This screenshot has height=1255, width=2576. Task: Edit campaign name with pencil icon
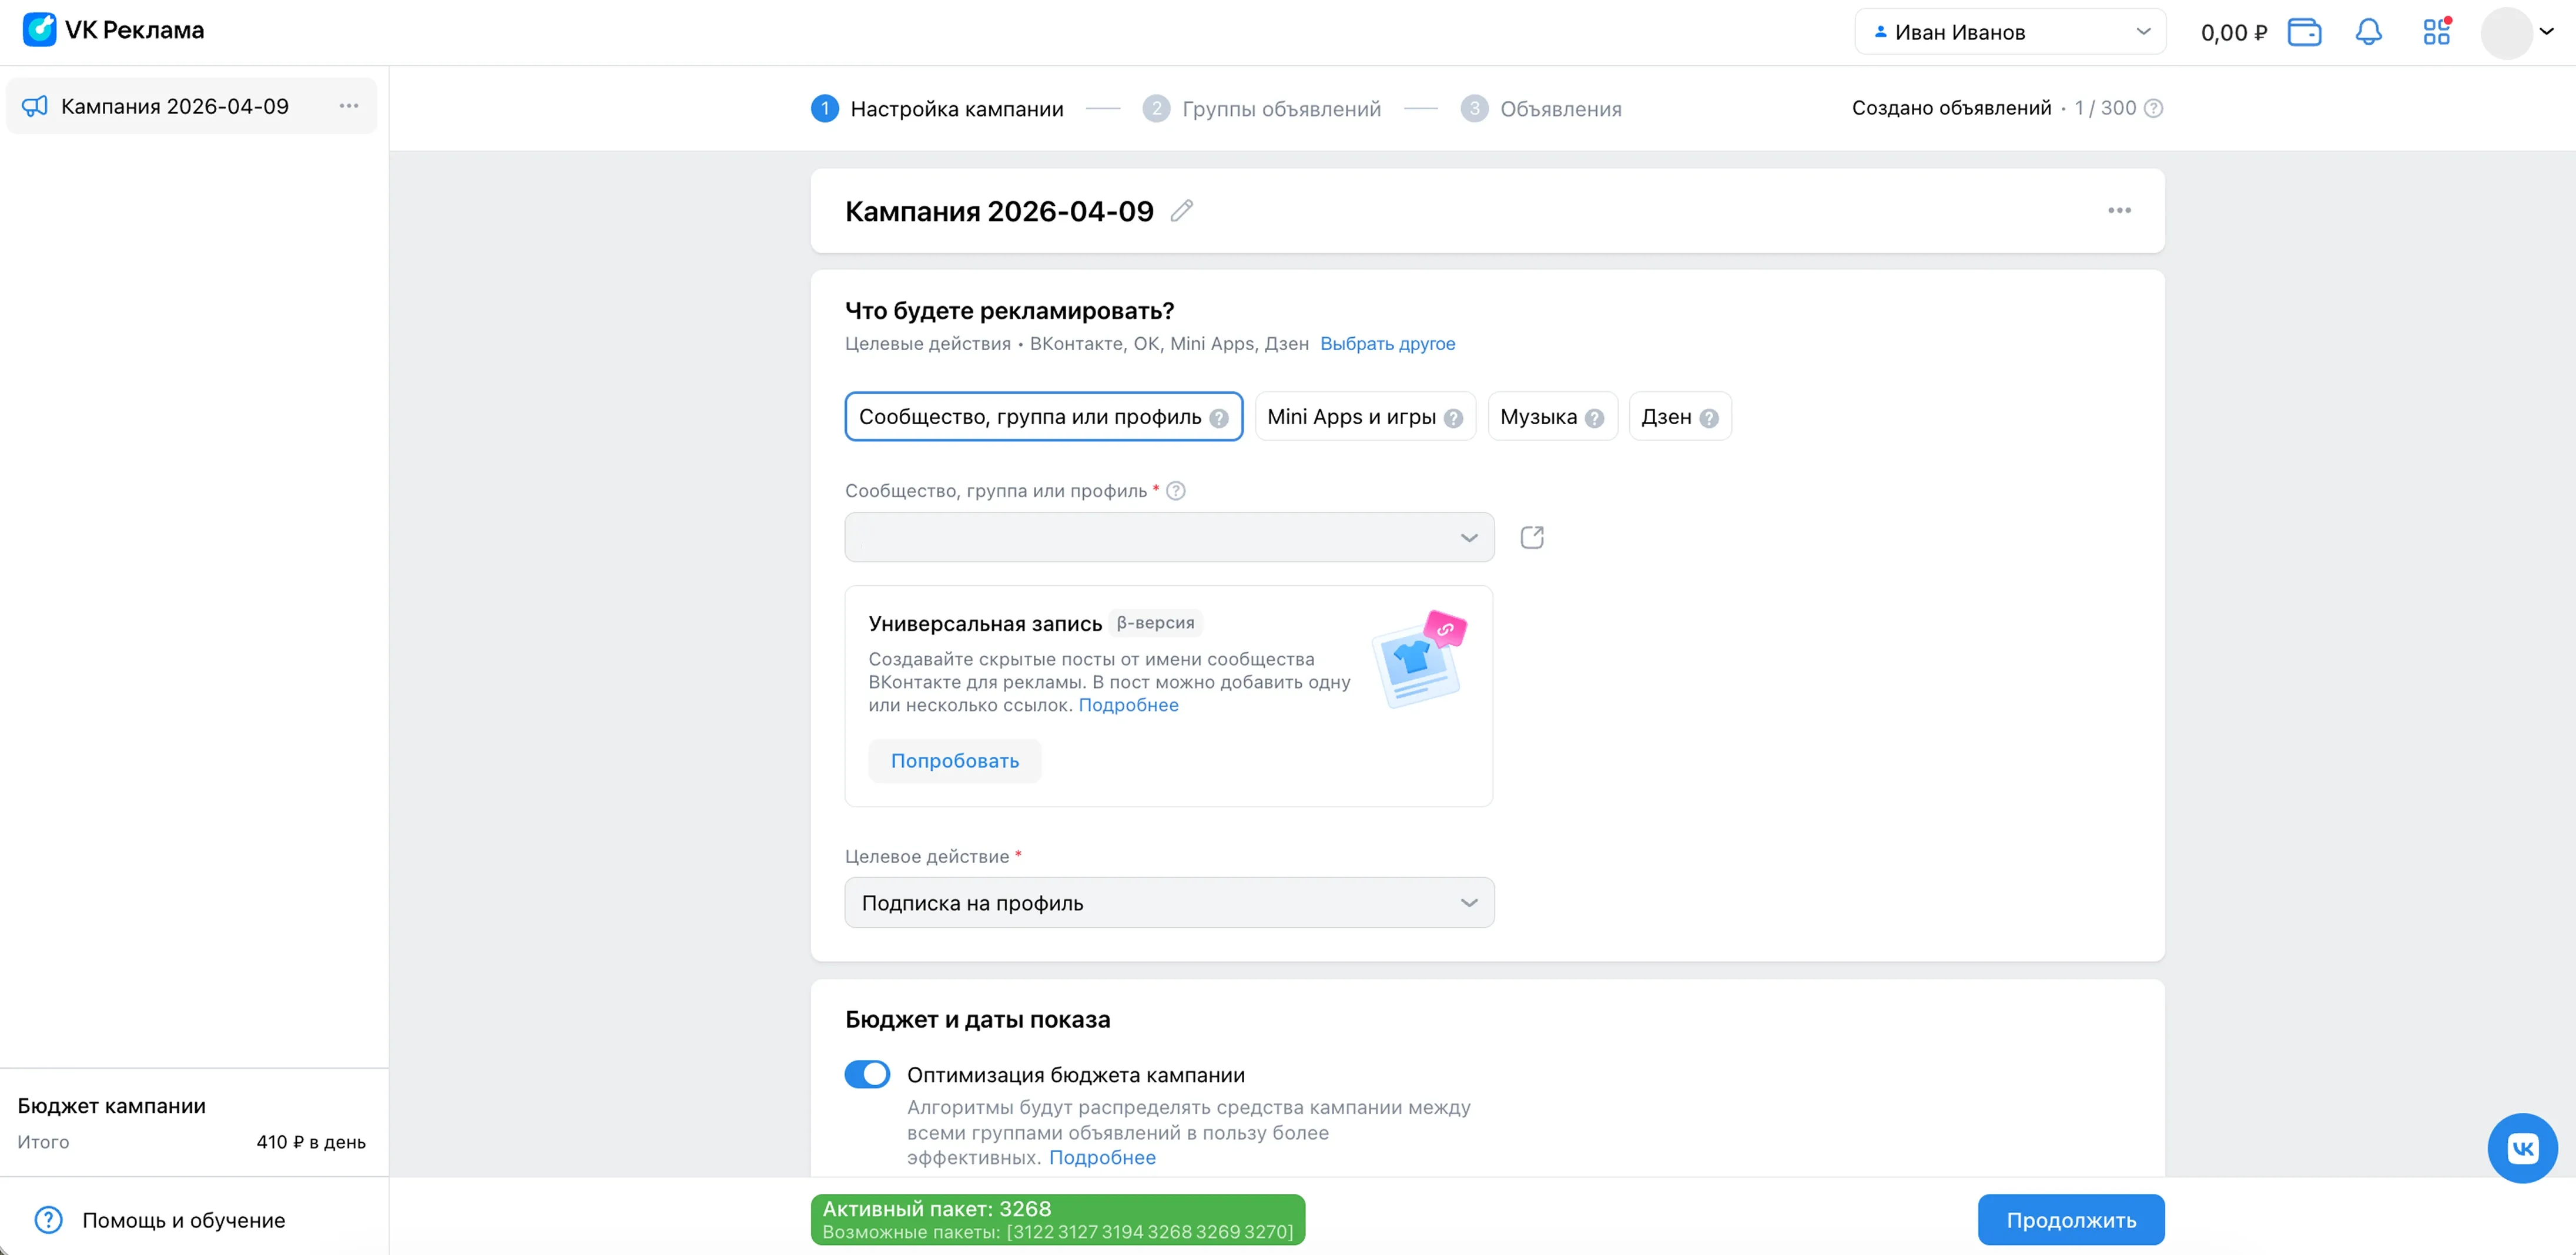1182,210
